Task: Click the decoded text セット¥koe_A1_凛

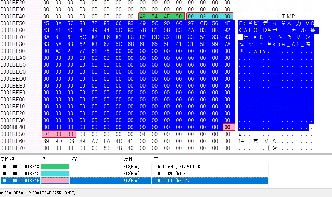Action: [275, 44]
